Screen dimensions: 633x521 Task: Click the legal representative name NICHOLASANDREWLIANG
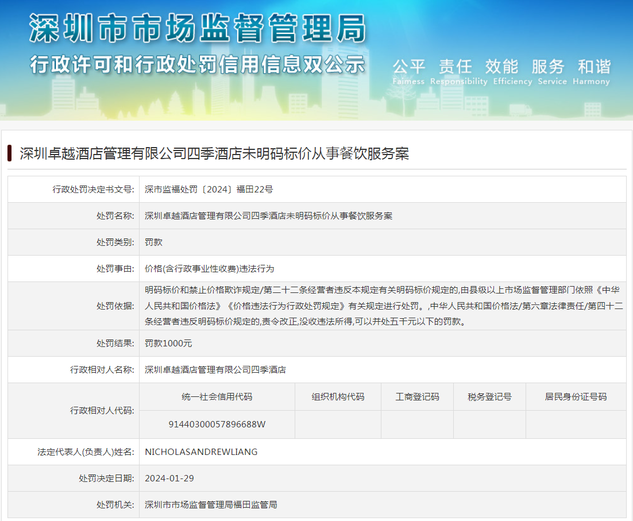[x=201, y=451]
